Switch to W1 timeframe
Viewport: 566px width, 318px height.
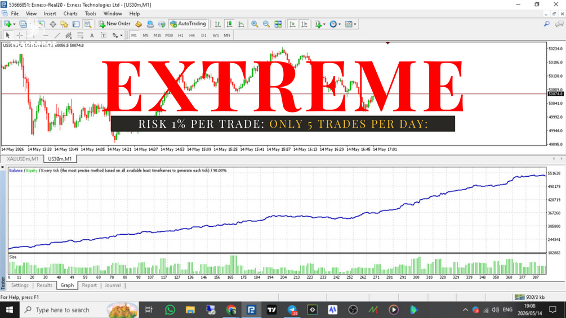[x=216, y=35]
